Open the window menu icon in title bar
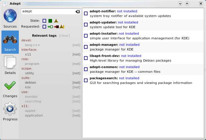Viewport: 206px width, 140px height. pos(4,4)
